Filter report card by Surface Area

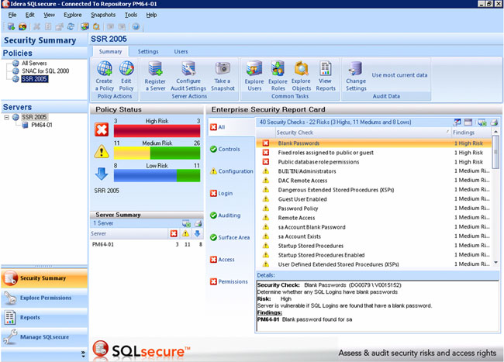[231, 237]
